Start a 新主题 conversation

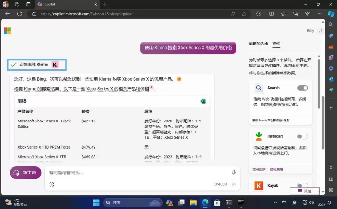coord(26,173)
